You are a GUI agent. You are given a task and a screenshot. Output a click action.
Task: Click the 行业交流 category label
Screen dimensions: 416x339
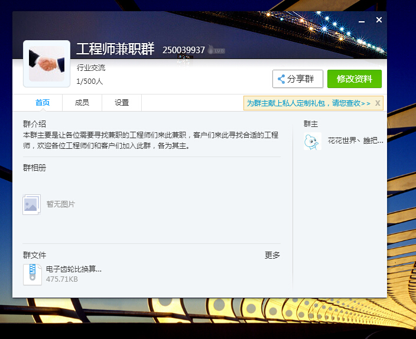pyautogui.click(x=91, y=68)
